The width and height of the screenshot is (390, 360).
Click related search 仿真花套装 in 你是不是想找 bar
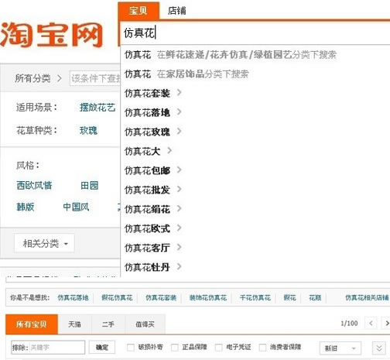pyautogui.click(x=161, y=298)
